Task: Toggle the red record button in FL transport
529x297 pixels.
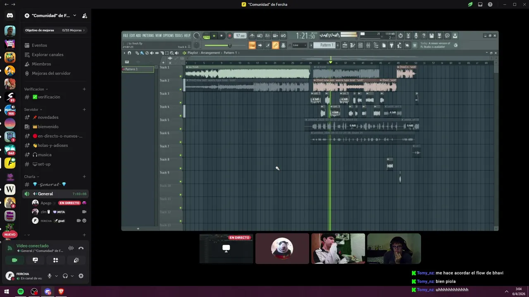Action: (x=229, y=36)
